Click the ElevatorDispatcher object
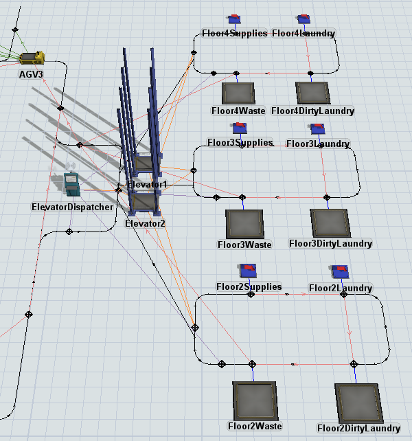The width and height of the screenshot is (412, 441). tap(71, 186)
